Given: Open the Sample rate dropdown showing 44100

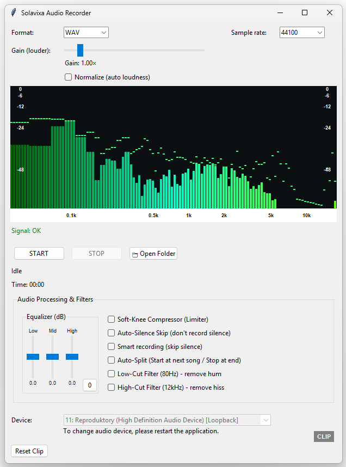Looking at the screenshot, I should [302, 33].
